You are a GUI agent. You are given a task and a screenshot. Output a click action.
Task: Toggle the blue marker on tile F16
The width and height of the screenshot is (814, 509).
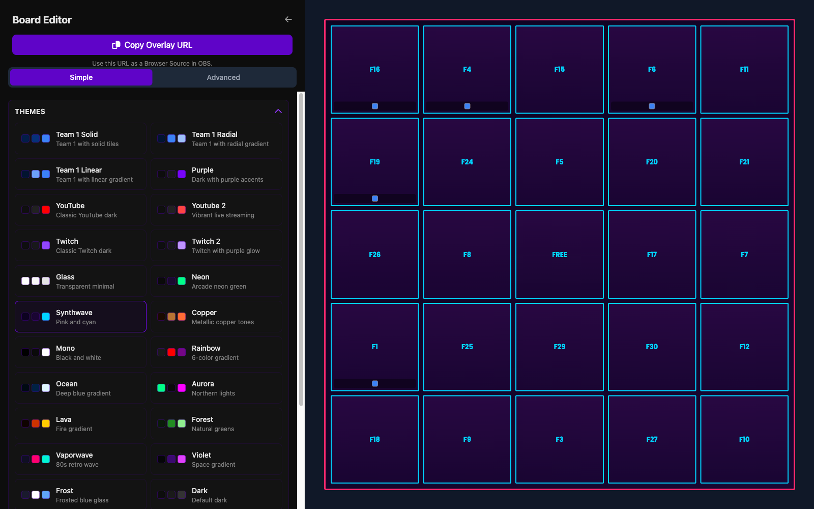click(x=374, y=106)
